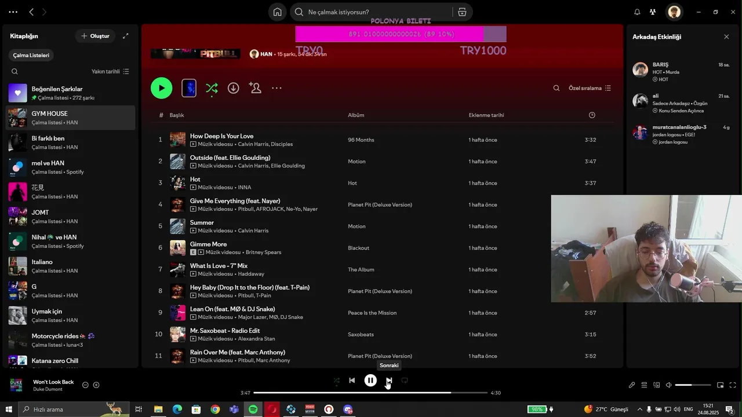Pause the current song
Image resolution: width=742 pixels, height=417 pixels.
pyautogui.click(x=370, y=381)
